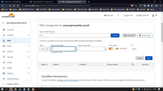Open the Python bookmarks folder

13,9
